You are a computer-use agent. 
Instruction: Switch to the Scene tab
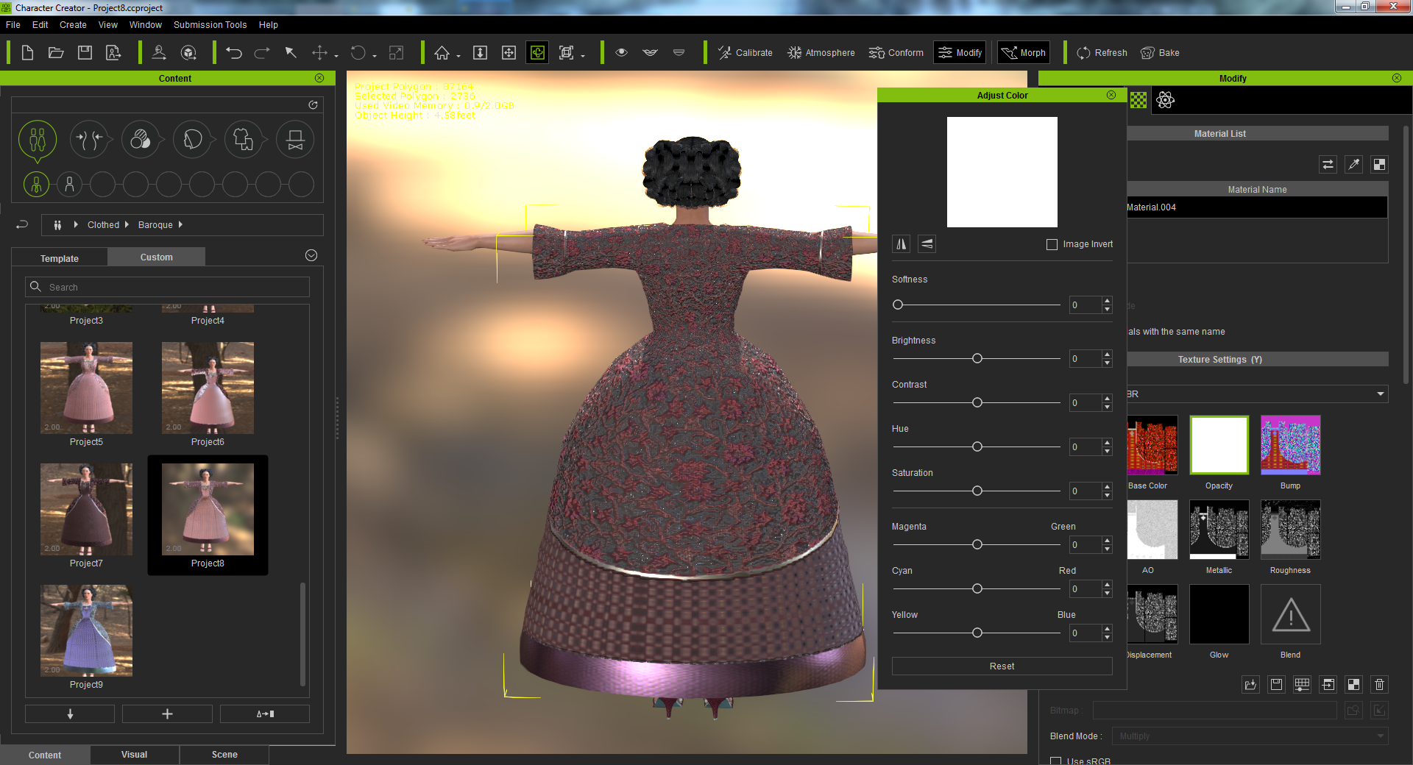tap(224, 755)
